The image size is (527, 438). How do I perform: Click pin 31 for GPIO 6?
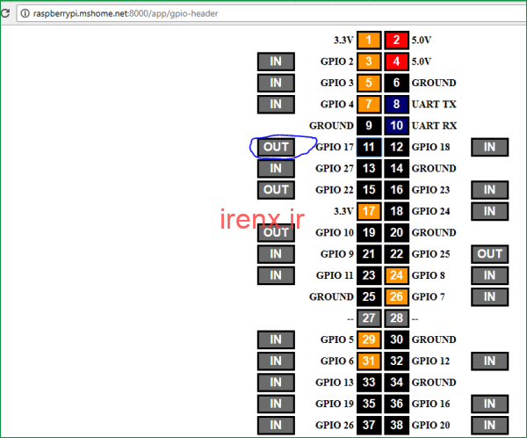click(369, 361)
